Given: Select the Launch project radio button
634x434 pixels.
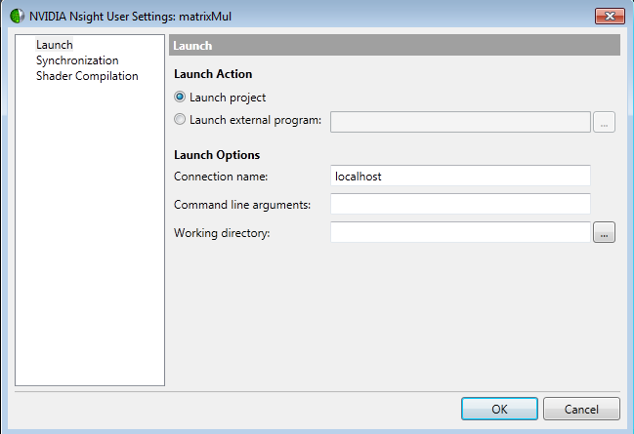Looking at the screenshot, I should [x=180, y=98].
